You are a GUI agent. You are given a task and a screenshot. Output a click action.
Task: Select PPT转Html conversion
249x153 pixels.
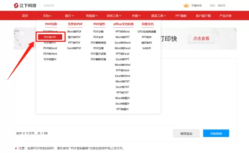[122, 70]
